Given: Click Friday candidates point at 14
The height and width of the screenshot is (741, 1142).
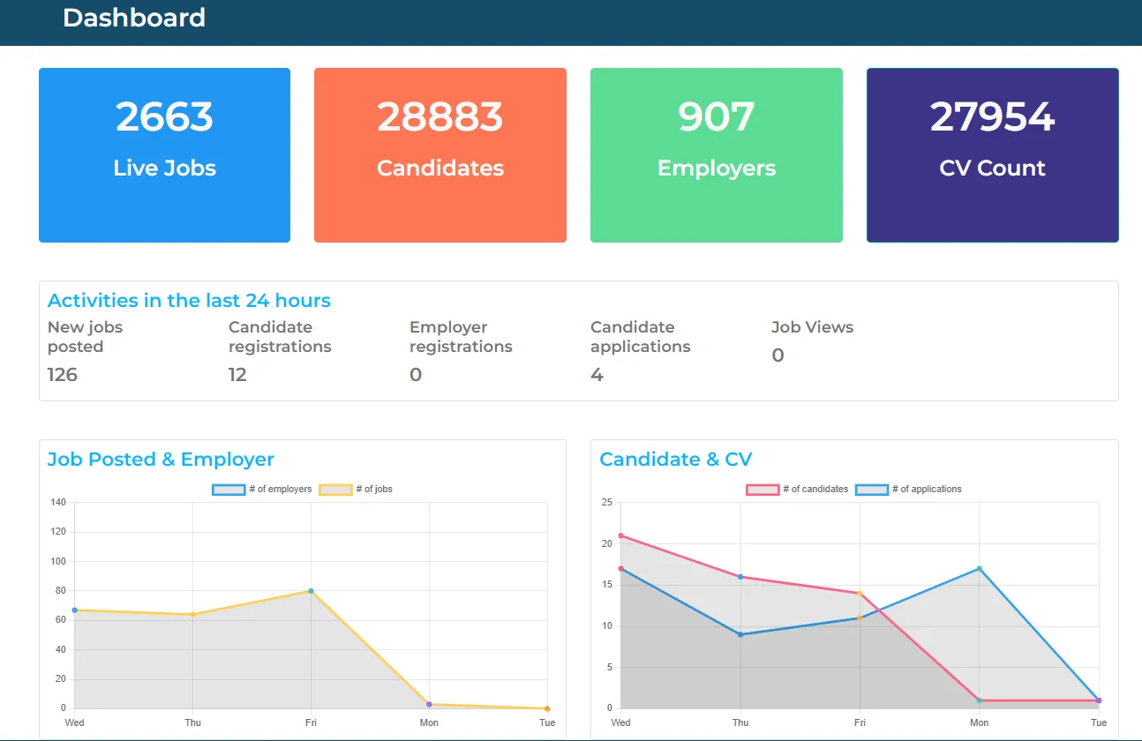Looking at the screenshot, I should coord(860,594).
